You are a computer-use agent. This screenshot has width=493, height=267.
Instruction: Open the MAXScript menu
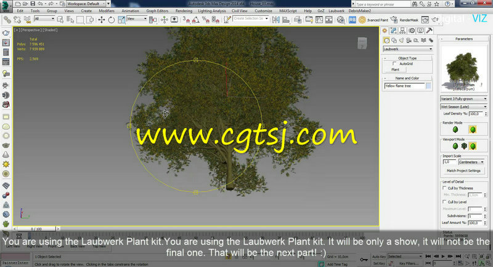(288, 10)
